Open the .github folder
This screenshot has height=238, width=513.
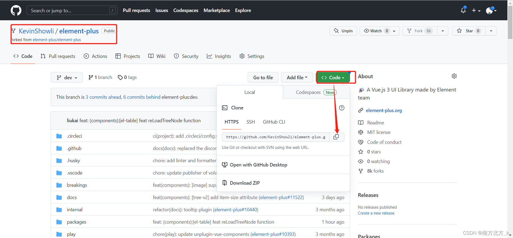tap(74, 148)
